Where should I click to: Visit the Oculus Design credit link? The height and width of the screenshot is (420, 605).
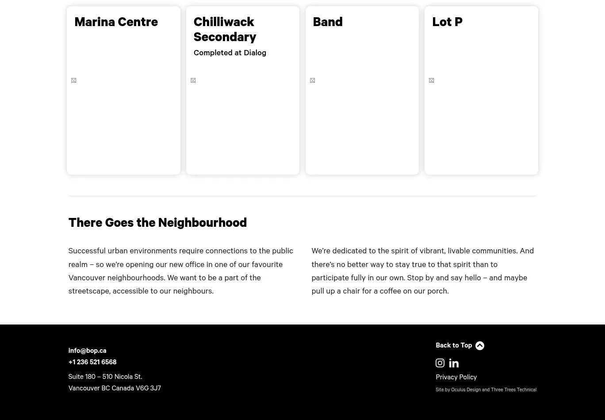coord(466,390)
